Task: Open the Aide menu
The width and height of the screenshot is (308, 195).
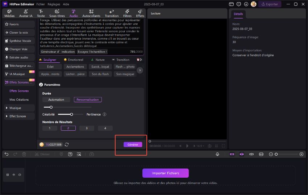Action: [x=66, y=4]
